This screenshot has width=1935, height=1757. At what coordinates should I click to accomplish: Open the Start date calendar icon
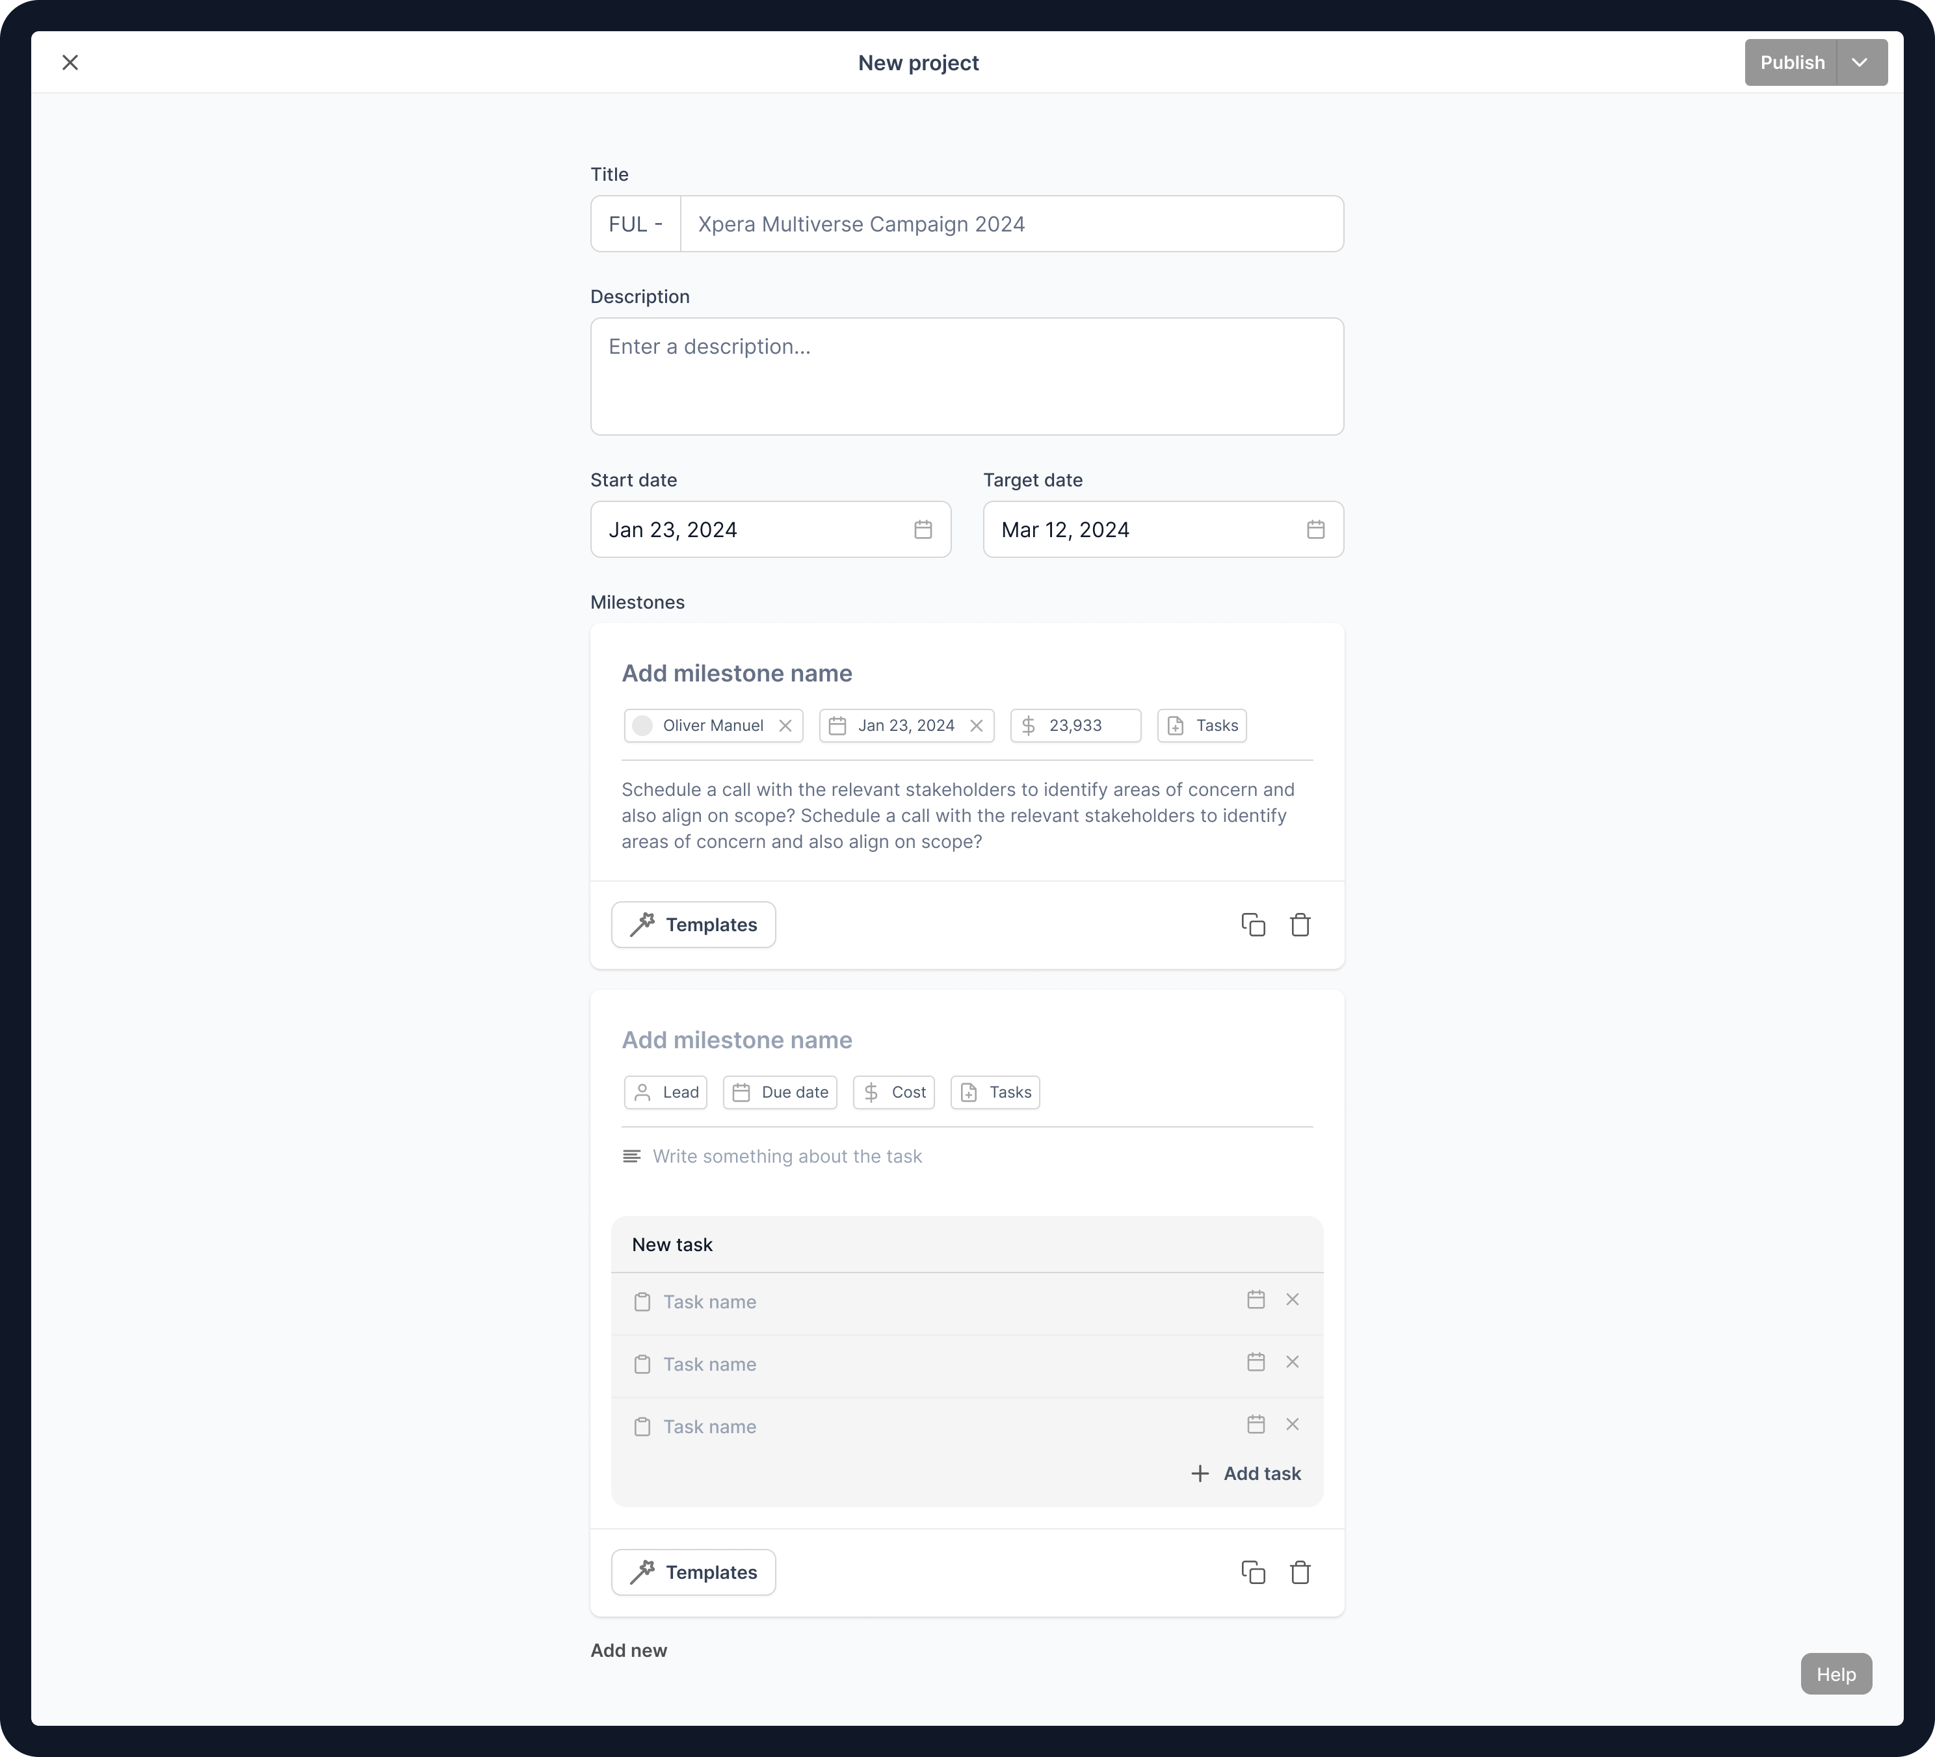click(923, 529)
